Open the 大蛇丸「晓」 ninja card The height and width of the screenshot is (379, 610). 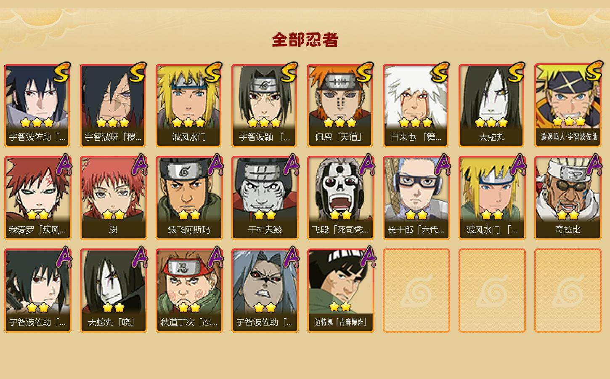113,291
